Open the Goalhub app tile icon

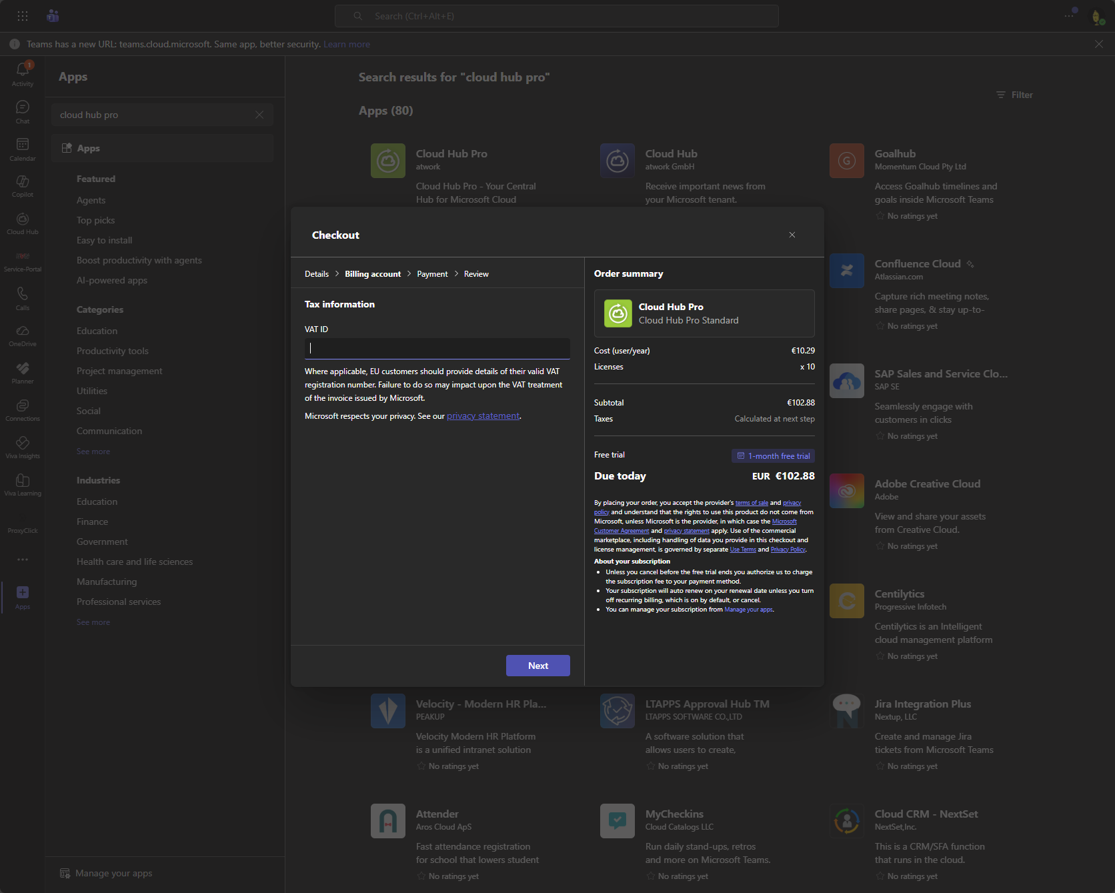coord(847,161)
